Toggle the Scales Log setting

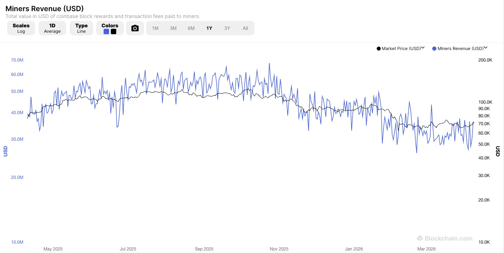21,28
